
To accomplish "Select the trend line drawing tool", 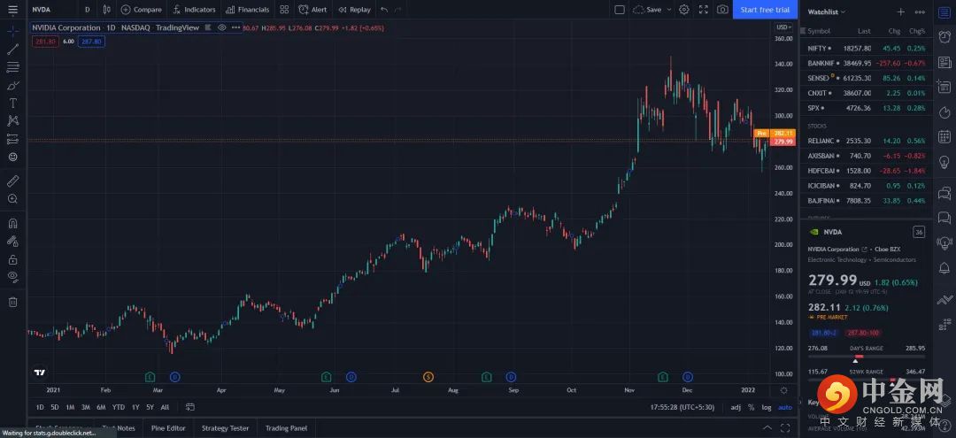I will click(12, 50).
